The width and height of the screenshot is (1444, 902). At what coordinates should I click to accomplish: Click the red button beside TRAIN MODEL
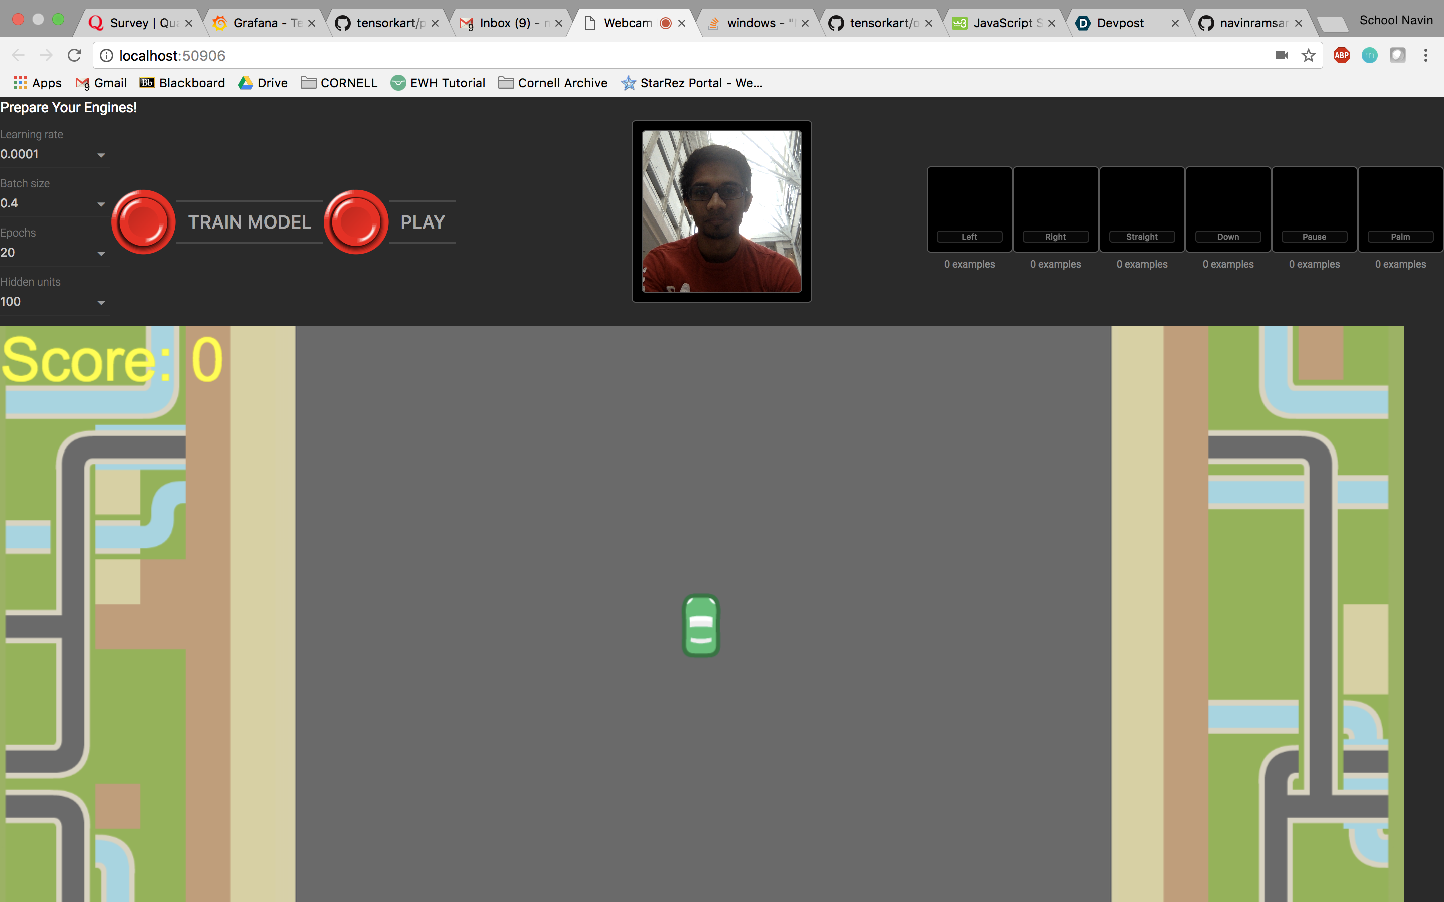pos(143,222)
